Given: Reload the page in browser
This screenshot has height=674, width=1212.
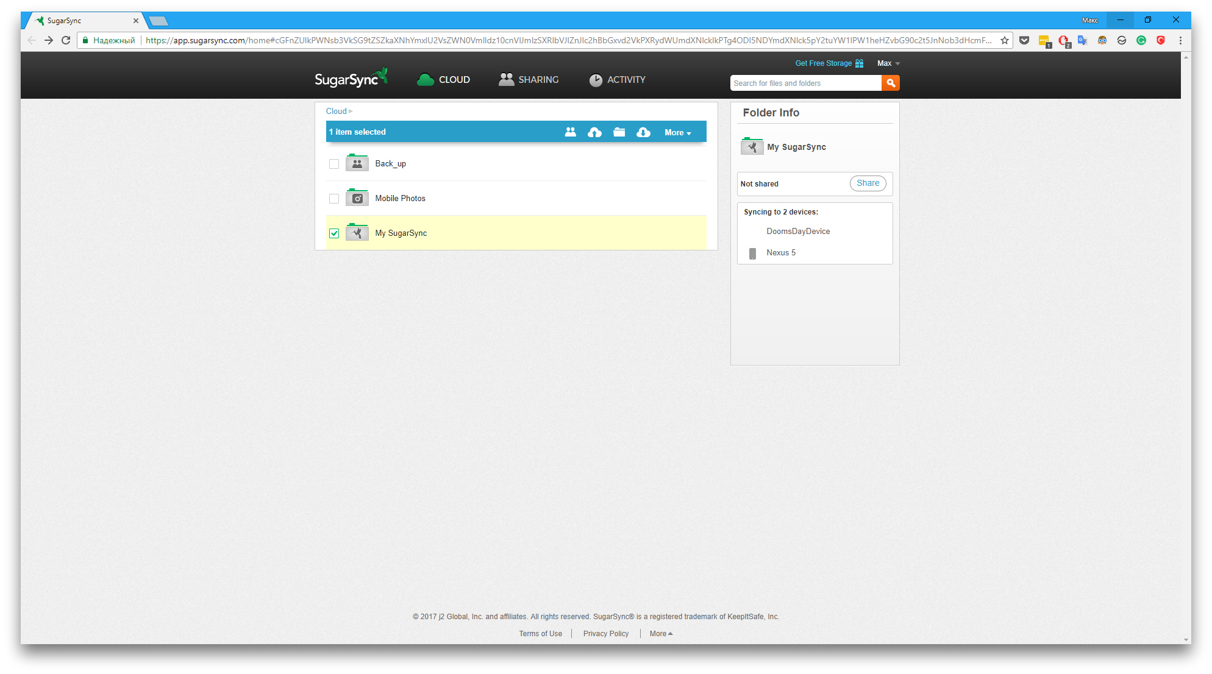Looking at the screenshot, I should coord(66,40).
